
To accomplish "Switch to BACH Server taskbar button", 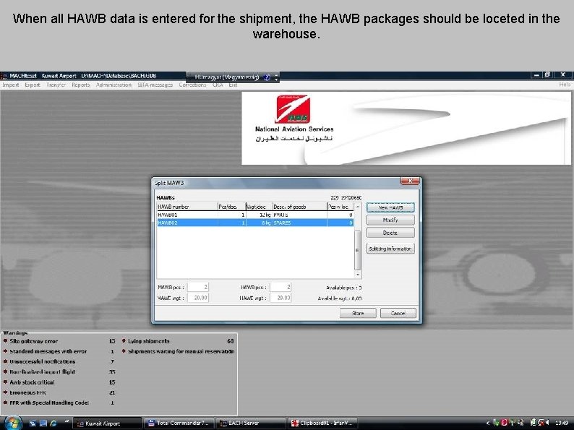I will (x=251, y=423).
